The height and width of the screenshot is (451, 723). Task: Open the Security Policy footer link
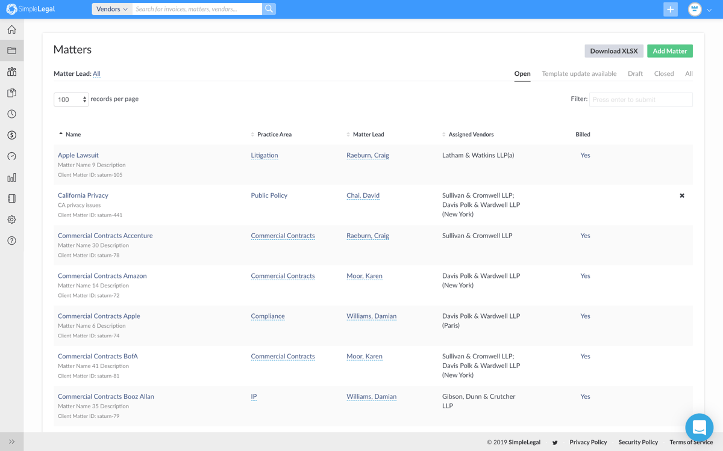coord(638,443)
